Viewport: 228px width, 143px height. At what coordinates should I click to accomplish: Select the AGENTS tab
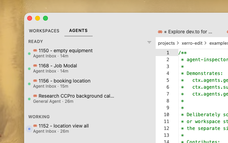79,31
